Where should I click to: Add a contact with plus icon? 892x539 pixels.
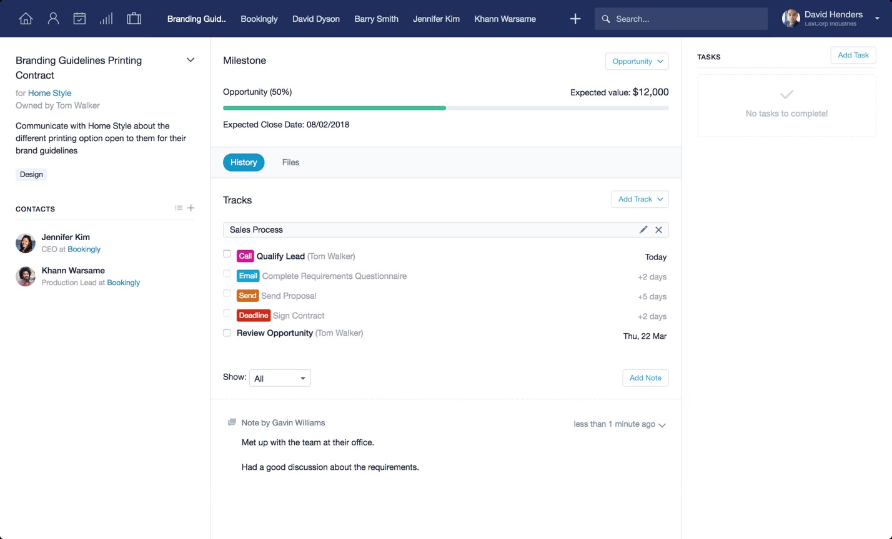tap(191, 208)
